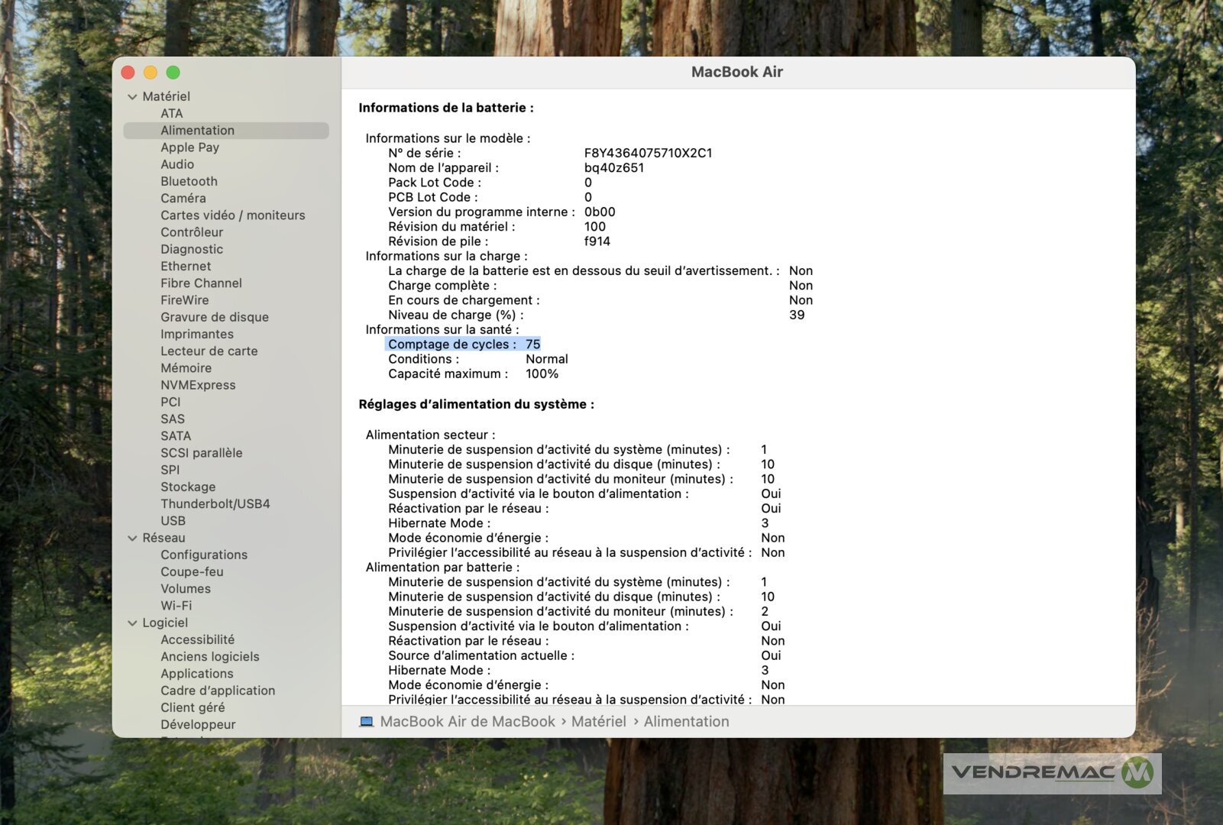
Task: Open the Apple Pay hardware entry
Action: pyautogui.click(x=189, y=147)
